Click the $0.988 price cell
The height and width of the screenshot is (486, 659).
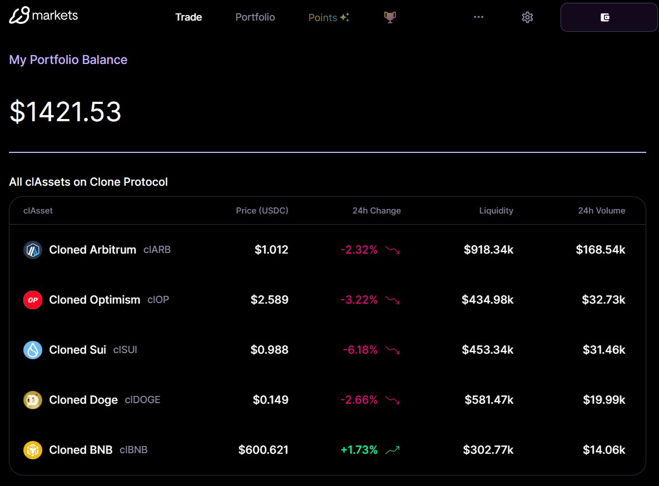[269, 350]
